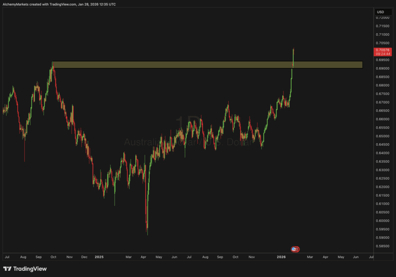Click the 0.63500 price axis label
Image resolution: width=396 pixels, height=277 pixels.
click(x=382, y=161)
